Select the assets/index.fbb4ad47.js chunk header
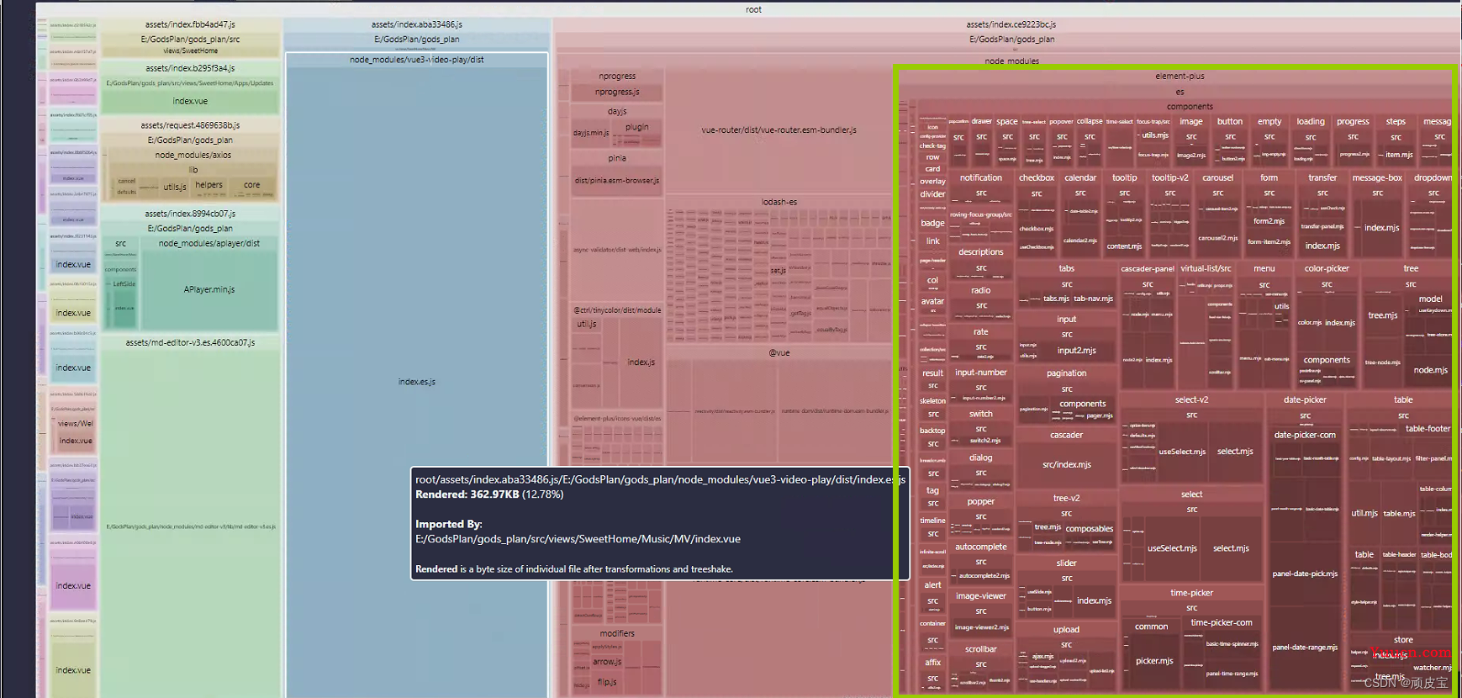 pyautogui.click(x=190, y=24)
